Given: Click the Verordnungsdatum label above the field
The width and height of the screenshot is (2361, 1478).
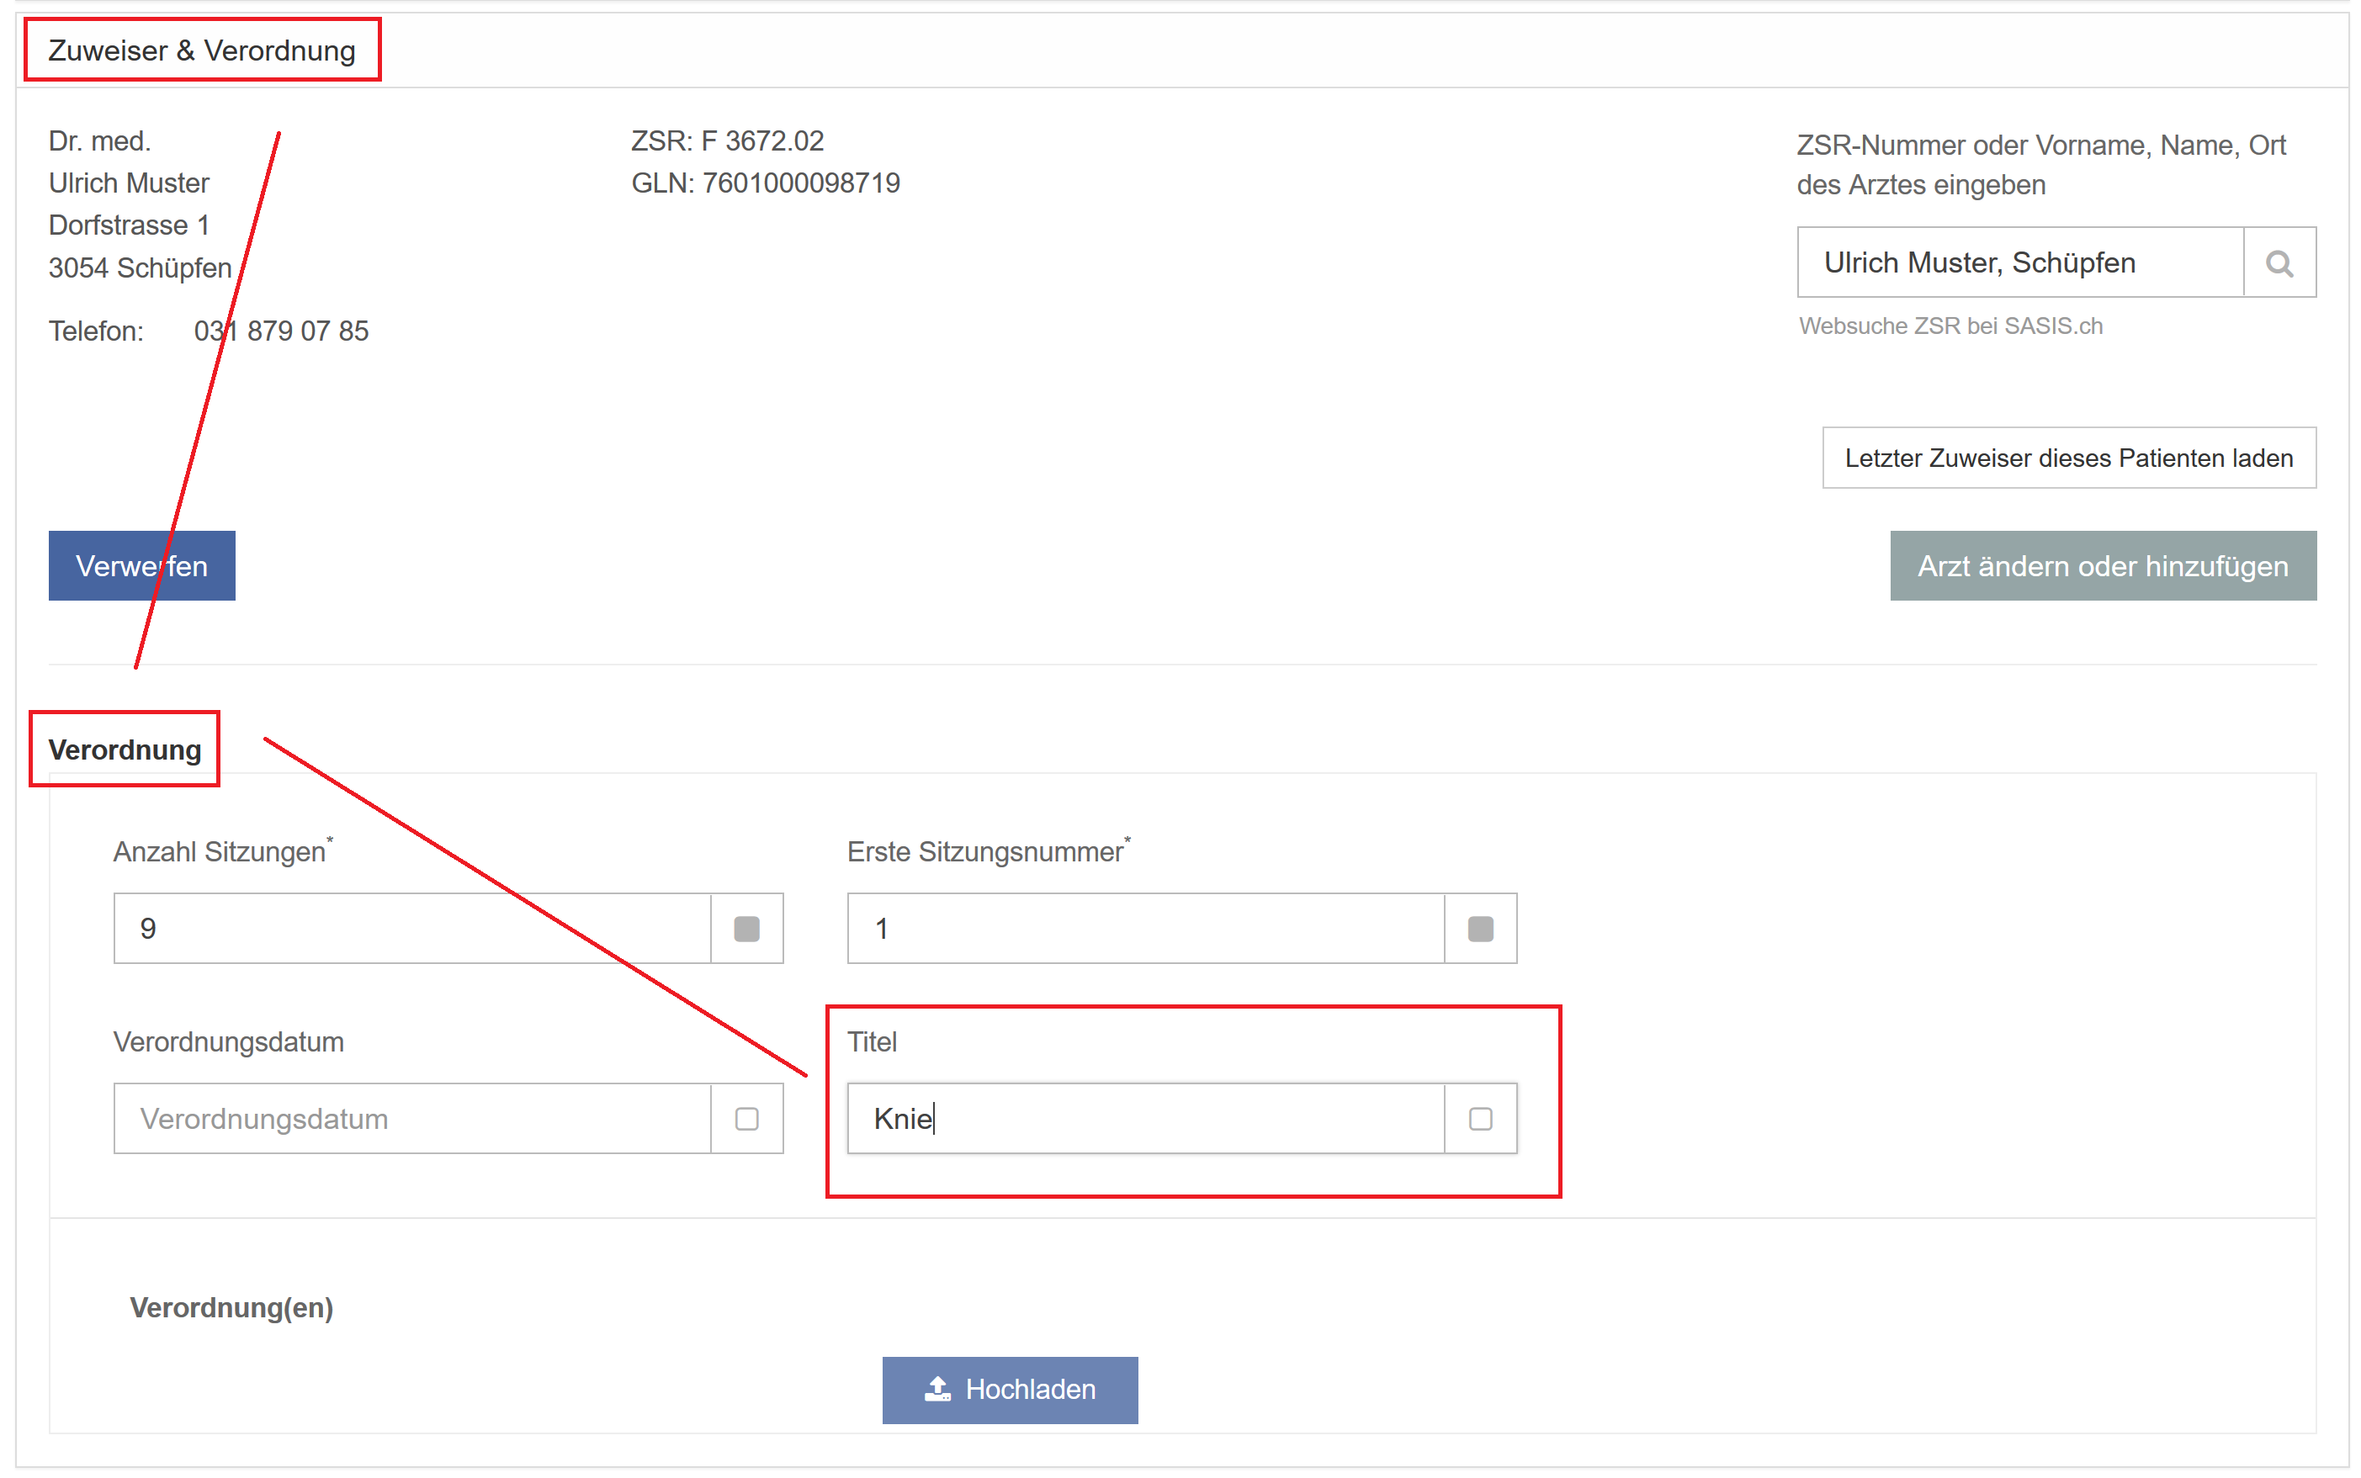Looking at the screenshot, I should click(228, 1041).
